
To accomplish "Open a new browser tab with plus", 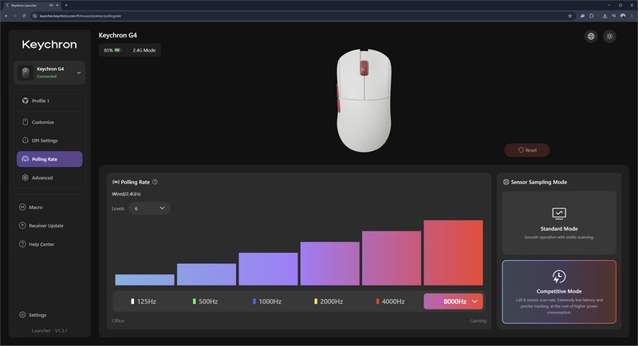I will tap(66, 6).
